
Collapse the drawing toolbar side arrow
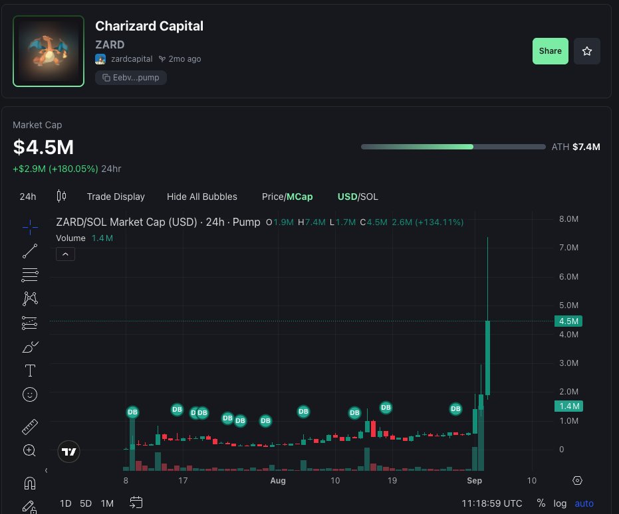46,470
